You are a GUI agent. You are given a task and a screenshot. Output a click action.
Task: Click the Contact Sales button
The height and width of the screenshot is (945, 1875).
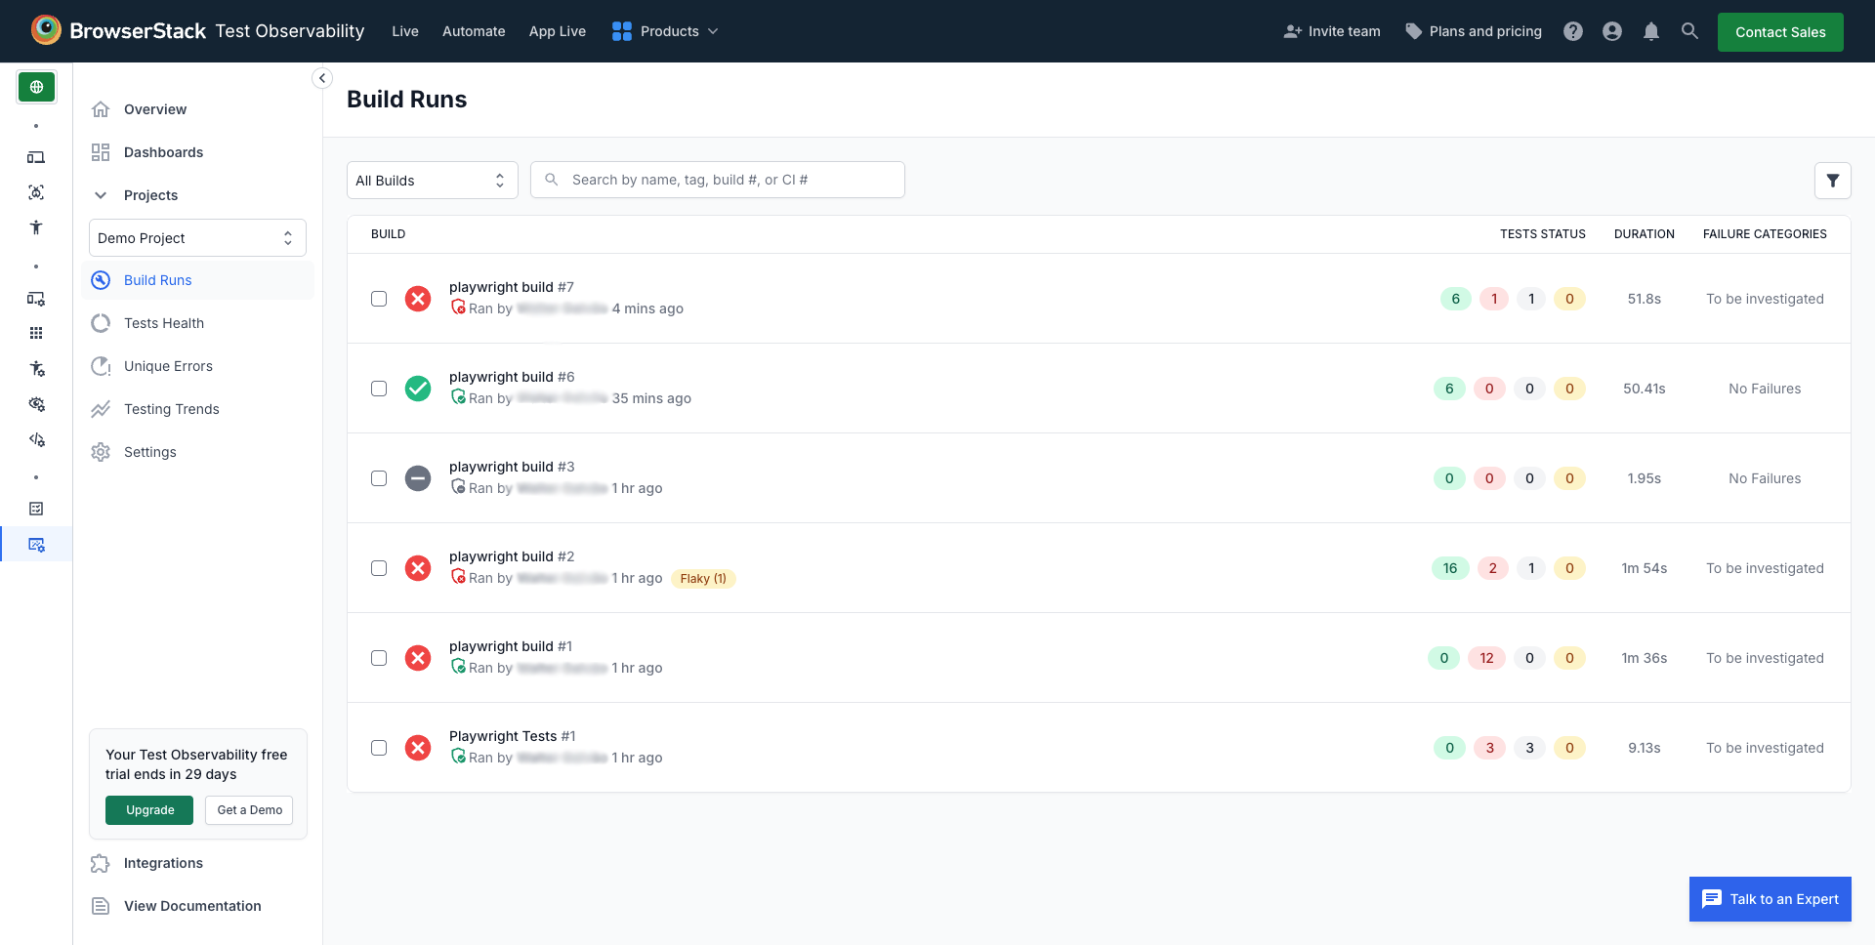point(1780,32)
